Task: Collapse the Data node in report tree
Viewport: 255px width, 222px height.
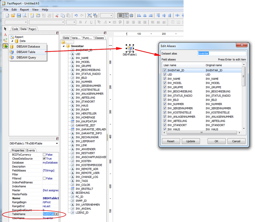Action: [12, 41]
